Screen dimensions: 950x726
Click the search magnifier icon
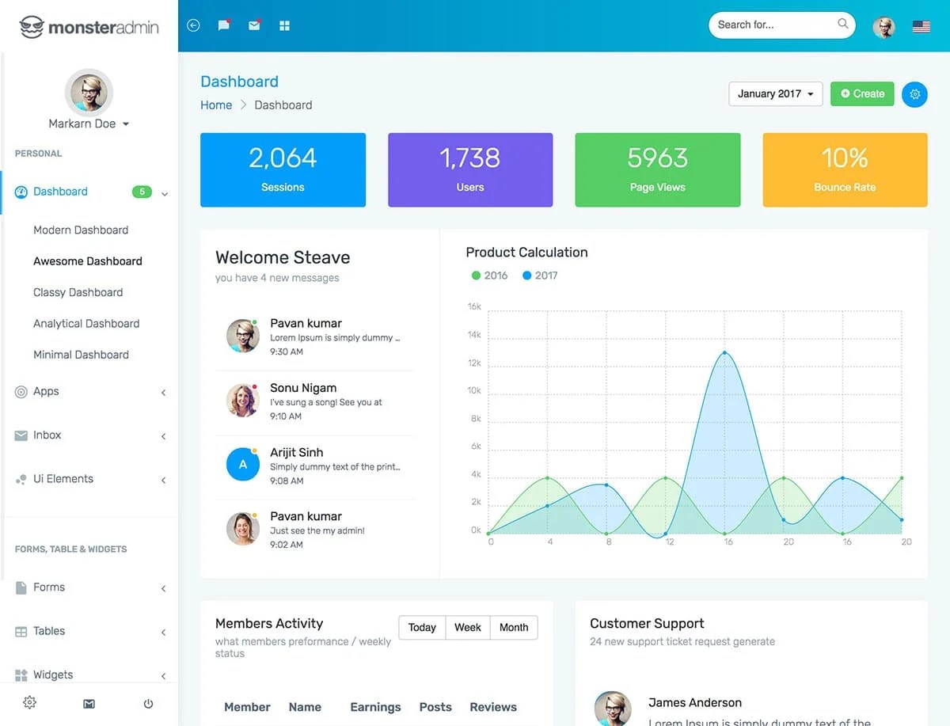tap(842, 24)
